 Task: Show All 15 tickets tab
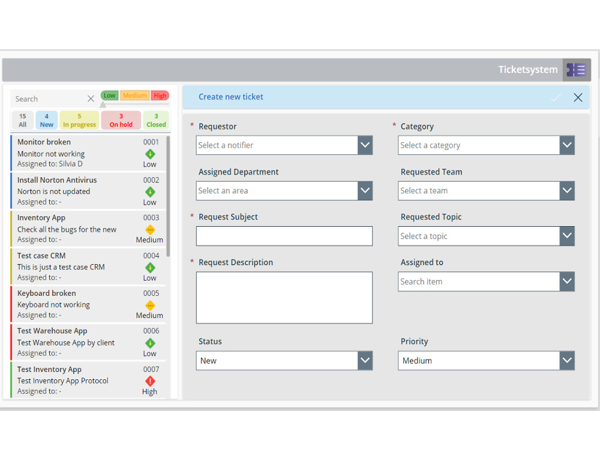tap(23, 120)
